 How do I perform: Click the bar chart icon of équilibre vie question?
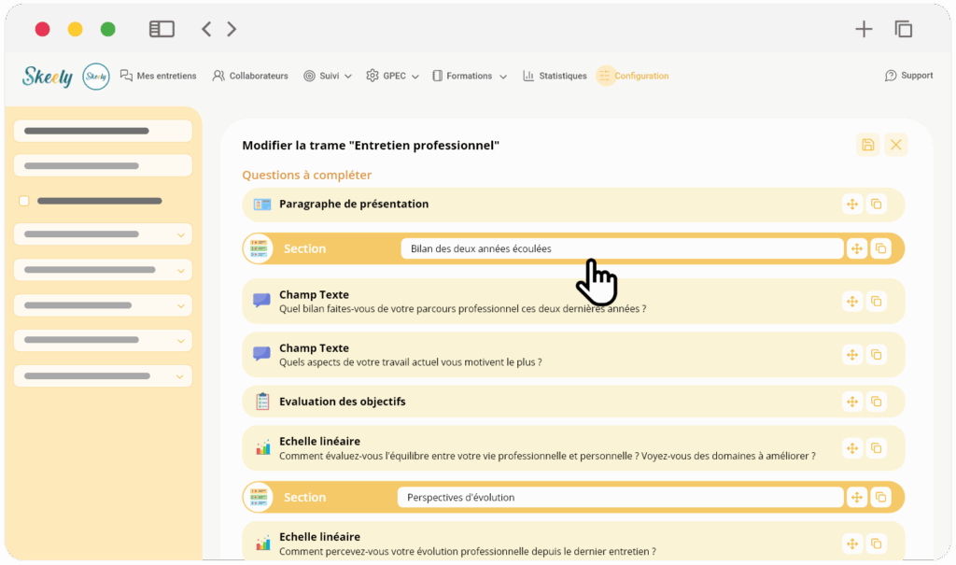click(x=262, y=448)
